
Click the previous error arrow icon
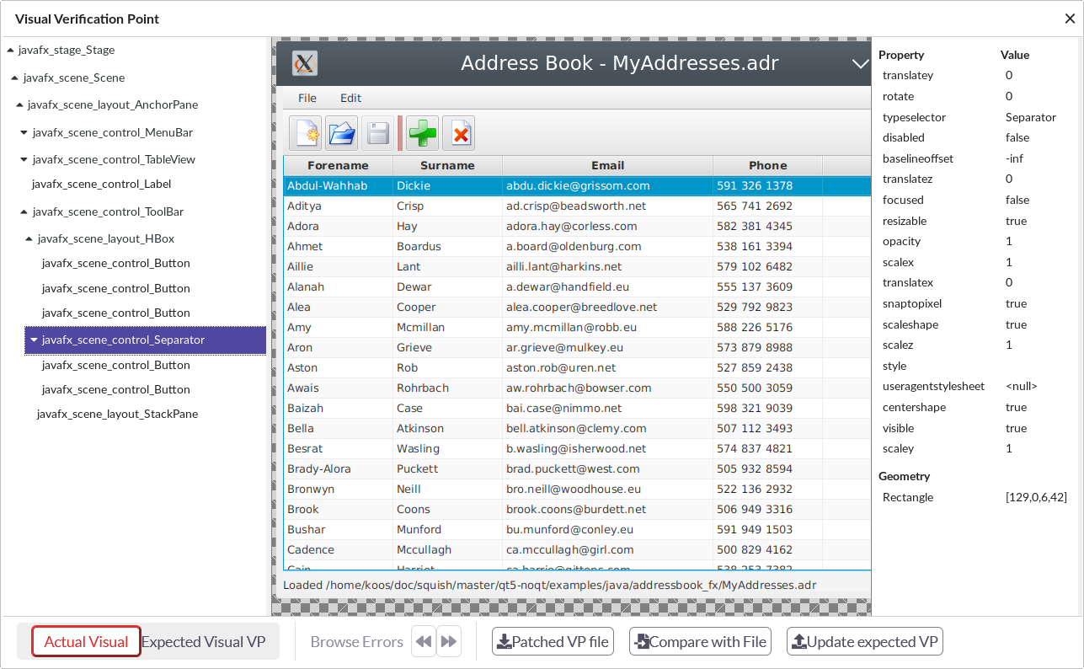(424, 642)
